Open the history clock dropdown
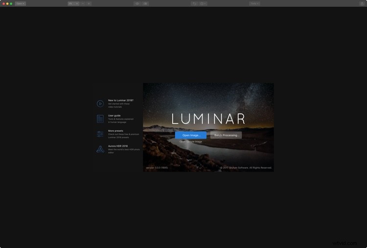The width and height of the screenshot is (367, 248). pos(203,3)
